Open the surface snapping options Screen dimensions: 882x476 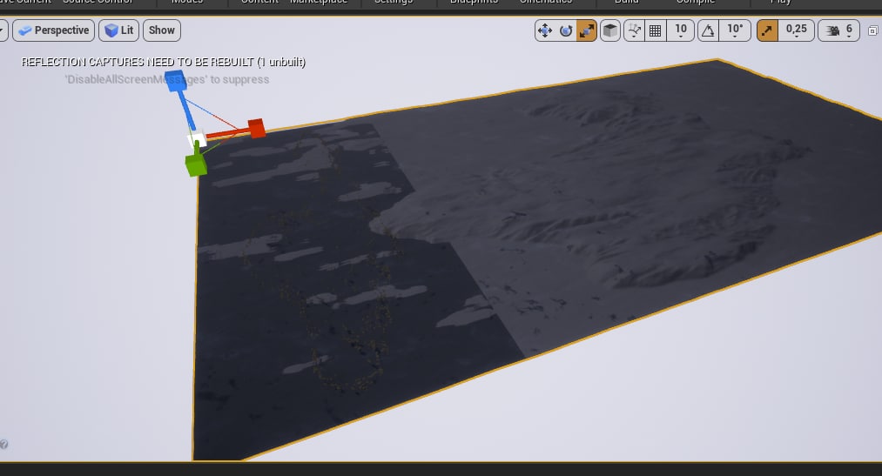pos(634,30)
